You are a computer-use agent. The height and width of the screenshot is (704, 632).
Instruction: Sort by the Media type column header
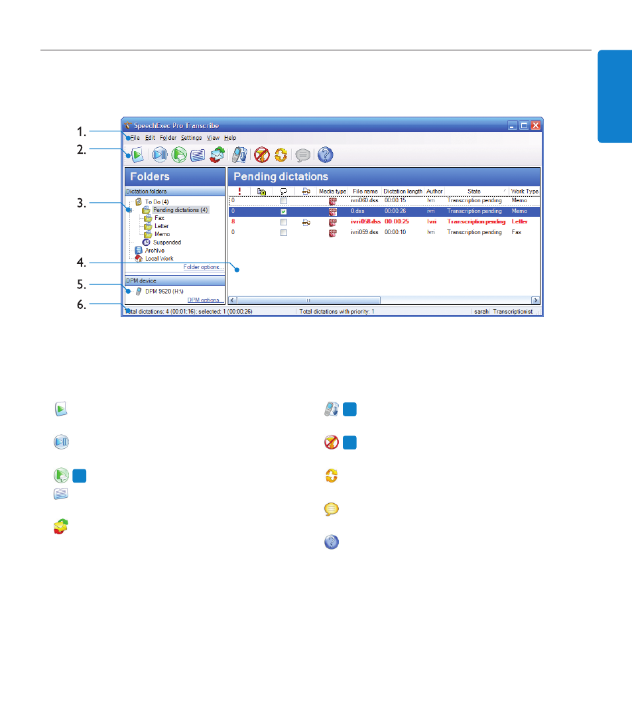coord(332,192)
